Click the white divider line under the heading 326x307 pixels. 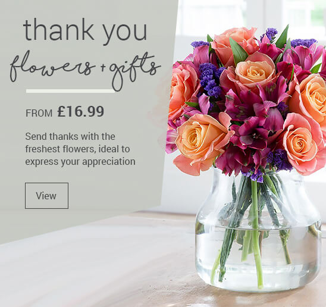(x=71, y=91)
